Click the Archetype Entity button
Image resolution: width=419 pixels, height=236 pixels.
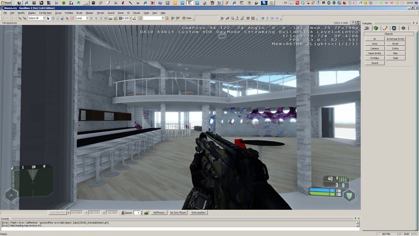tap(395, 39)
